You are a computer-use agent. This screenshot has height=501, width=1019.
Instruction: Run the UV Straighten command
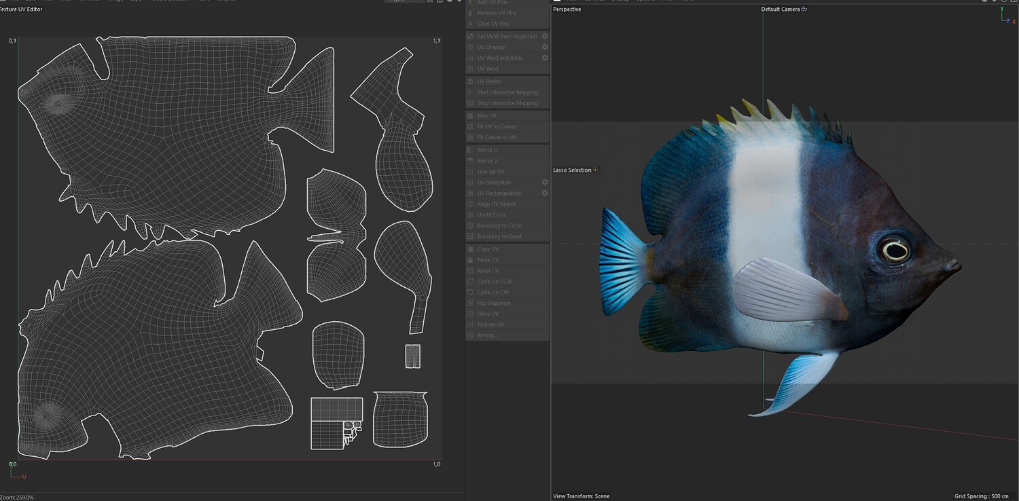507,183
